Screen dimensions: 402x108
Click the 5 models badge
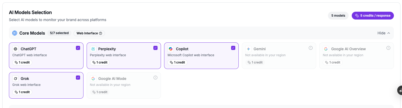tap(338, 16)
